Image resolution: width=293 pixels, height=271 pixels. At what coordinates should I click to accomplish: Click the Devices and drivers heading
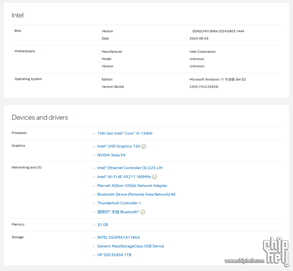tap(40, 117)
